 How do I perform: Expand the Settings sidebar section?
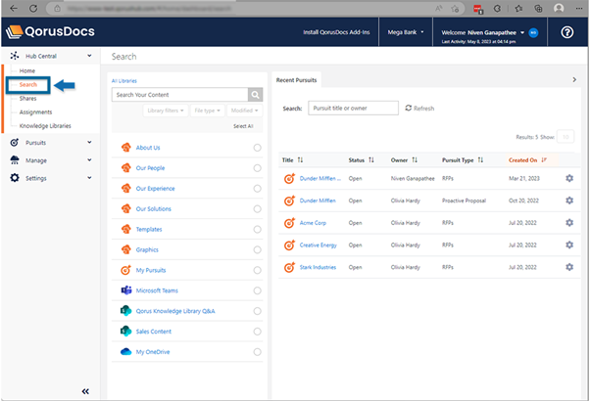pos(89,178)
